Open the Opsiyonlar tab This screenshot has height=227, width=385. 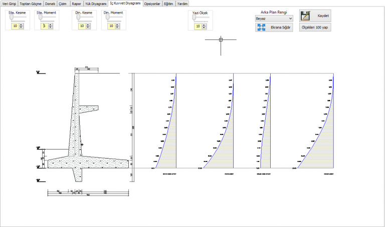(x=152, y=3)
